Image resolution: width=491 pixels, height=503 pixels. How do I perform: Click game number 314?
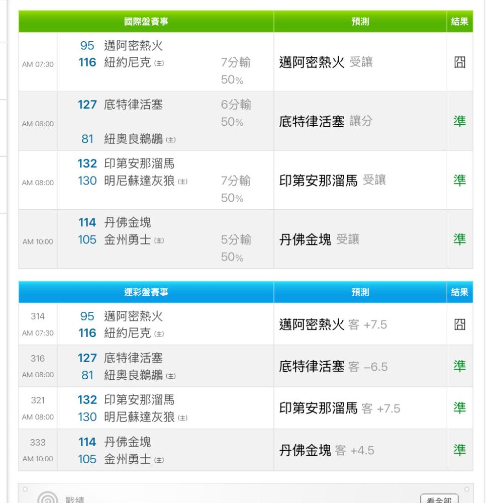[38, 316]
